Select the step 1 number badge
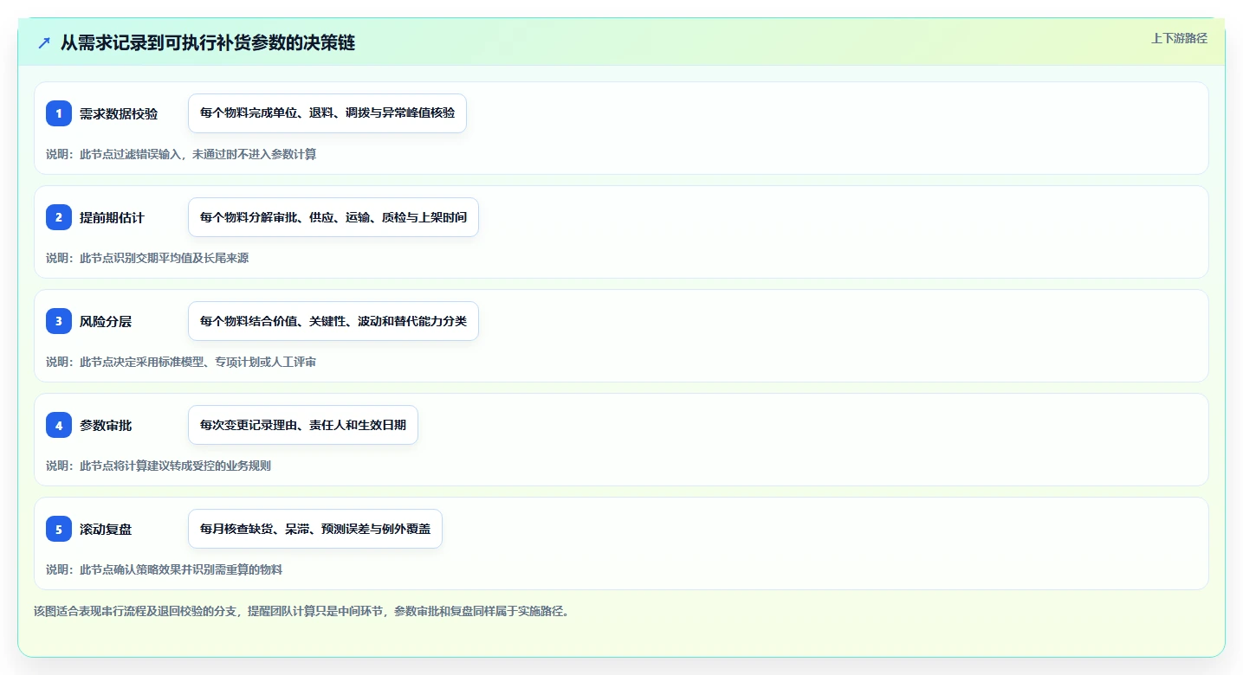 click(x=59, y=113)
